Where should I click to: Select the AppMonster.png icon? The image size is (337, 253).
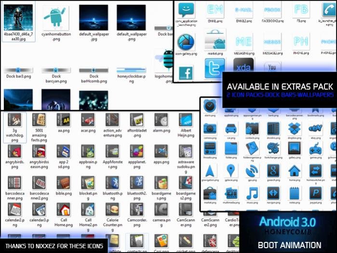112,151
